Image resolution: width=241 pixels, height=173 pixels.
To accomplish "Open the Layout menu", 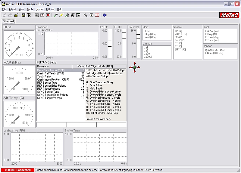I will (x=39, y=9).
